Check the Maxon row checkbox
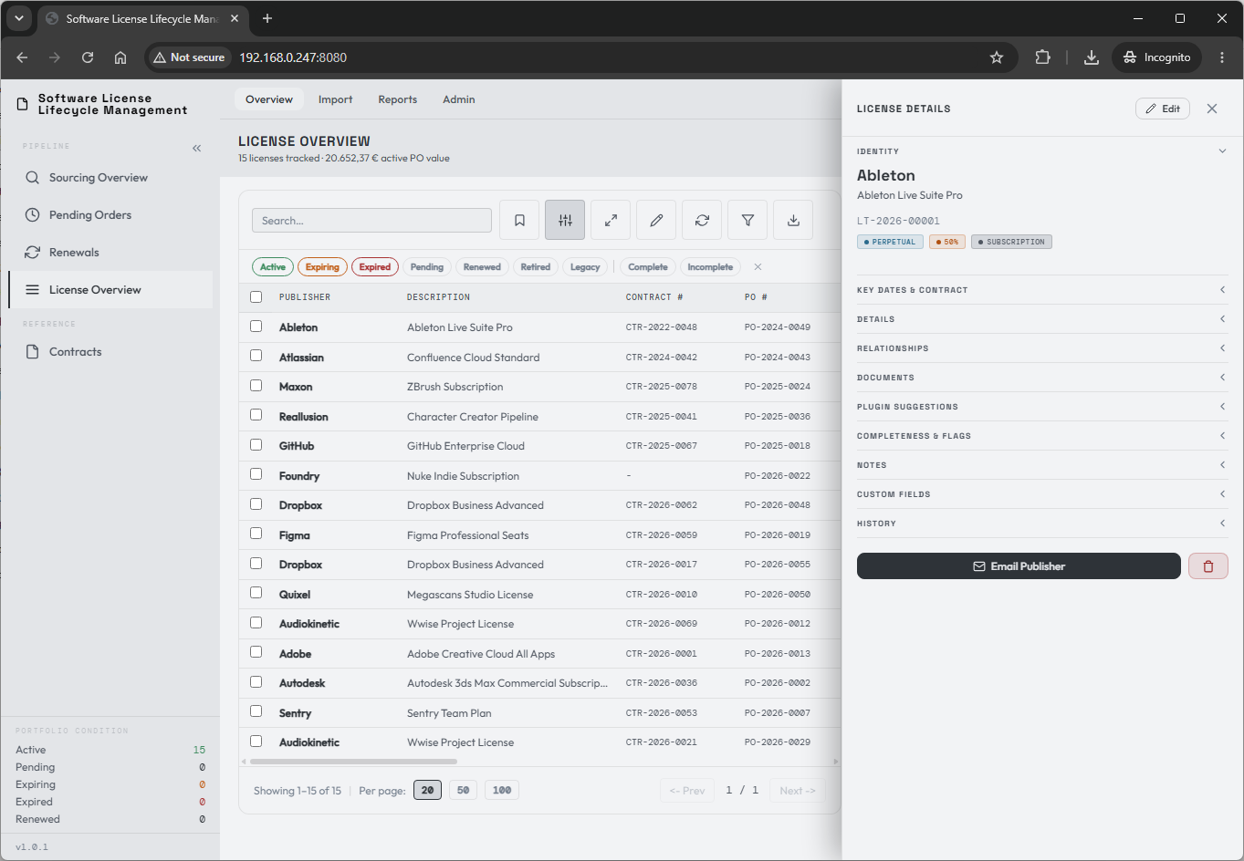This screenshot has width=1244, height=861. pos(256,386)
